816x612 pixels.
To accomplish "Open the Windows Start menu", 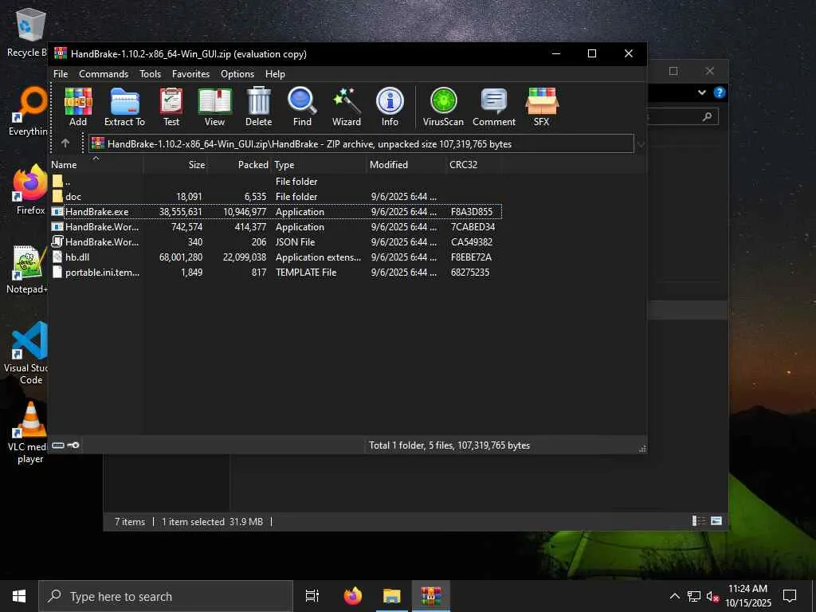I will (x=19, y=596).
